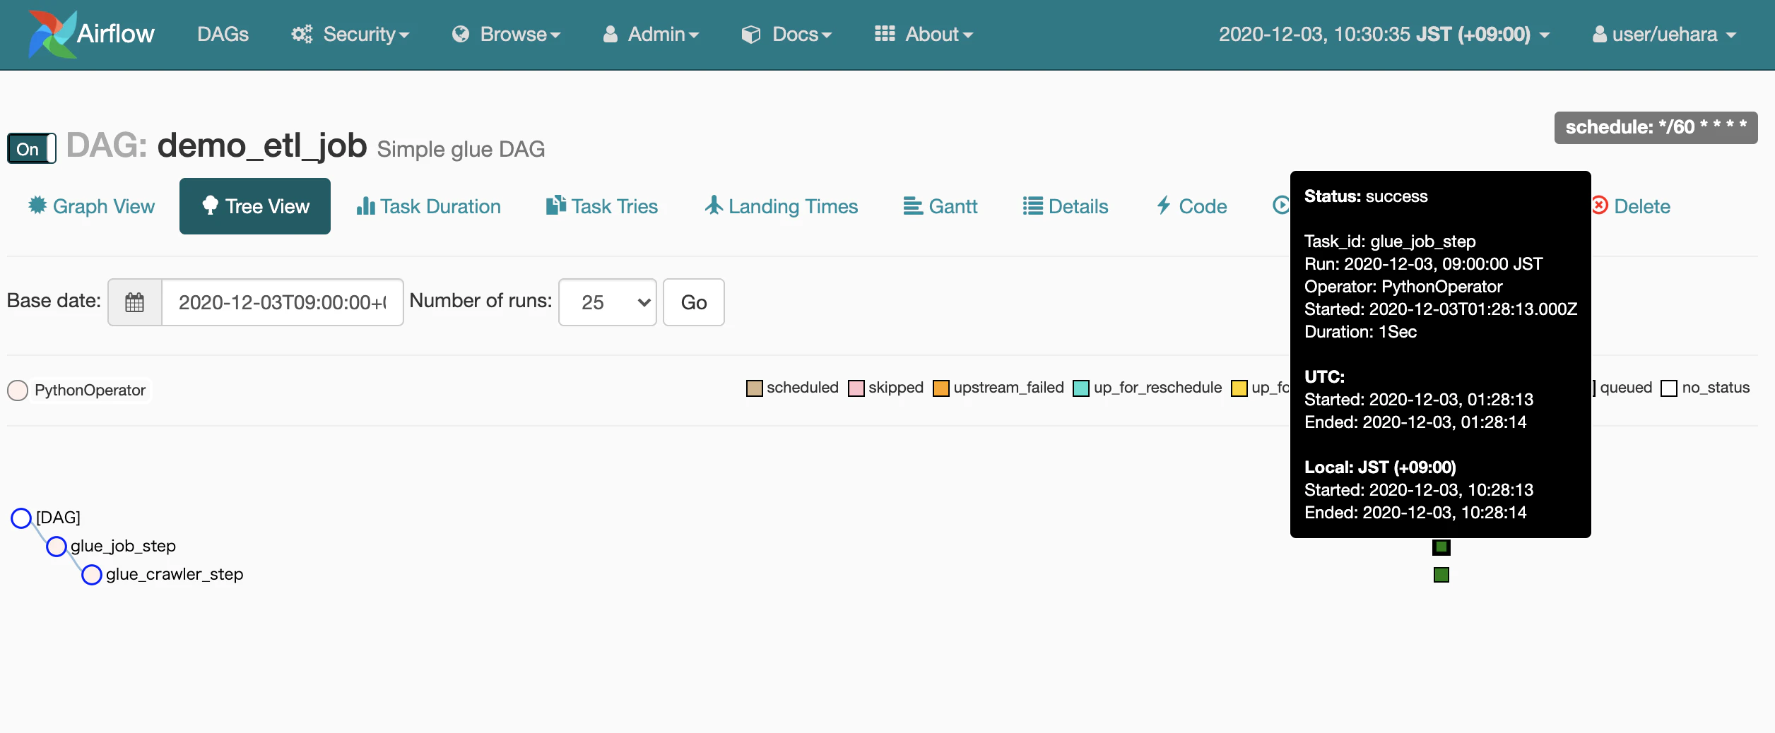Click the skipped status legend swatch
1775x733 pixels.
(856, 388)
